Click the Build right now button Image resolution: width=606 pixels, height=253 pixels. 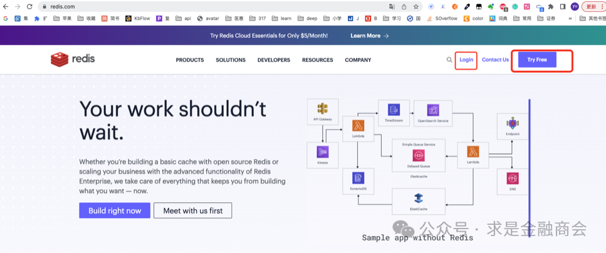[115, 210]
